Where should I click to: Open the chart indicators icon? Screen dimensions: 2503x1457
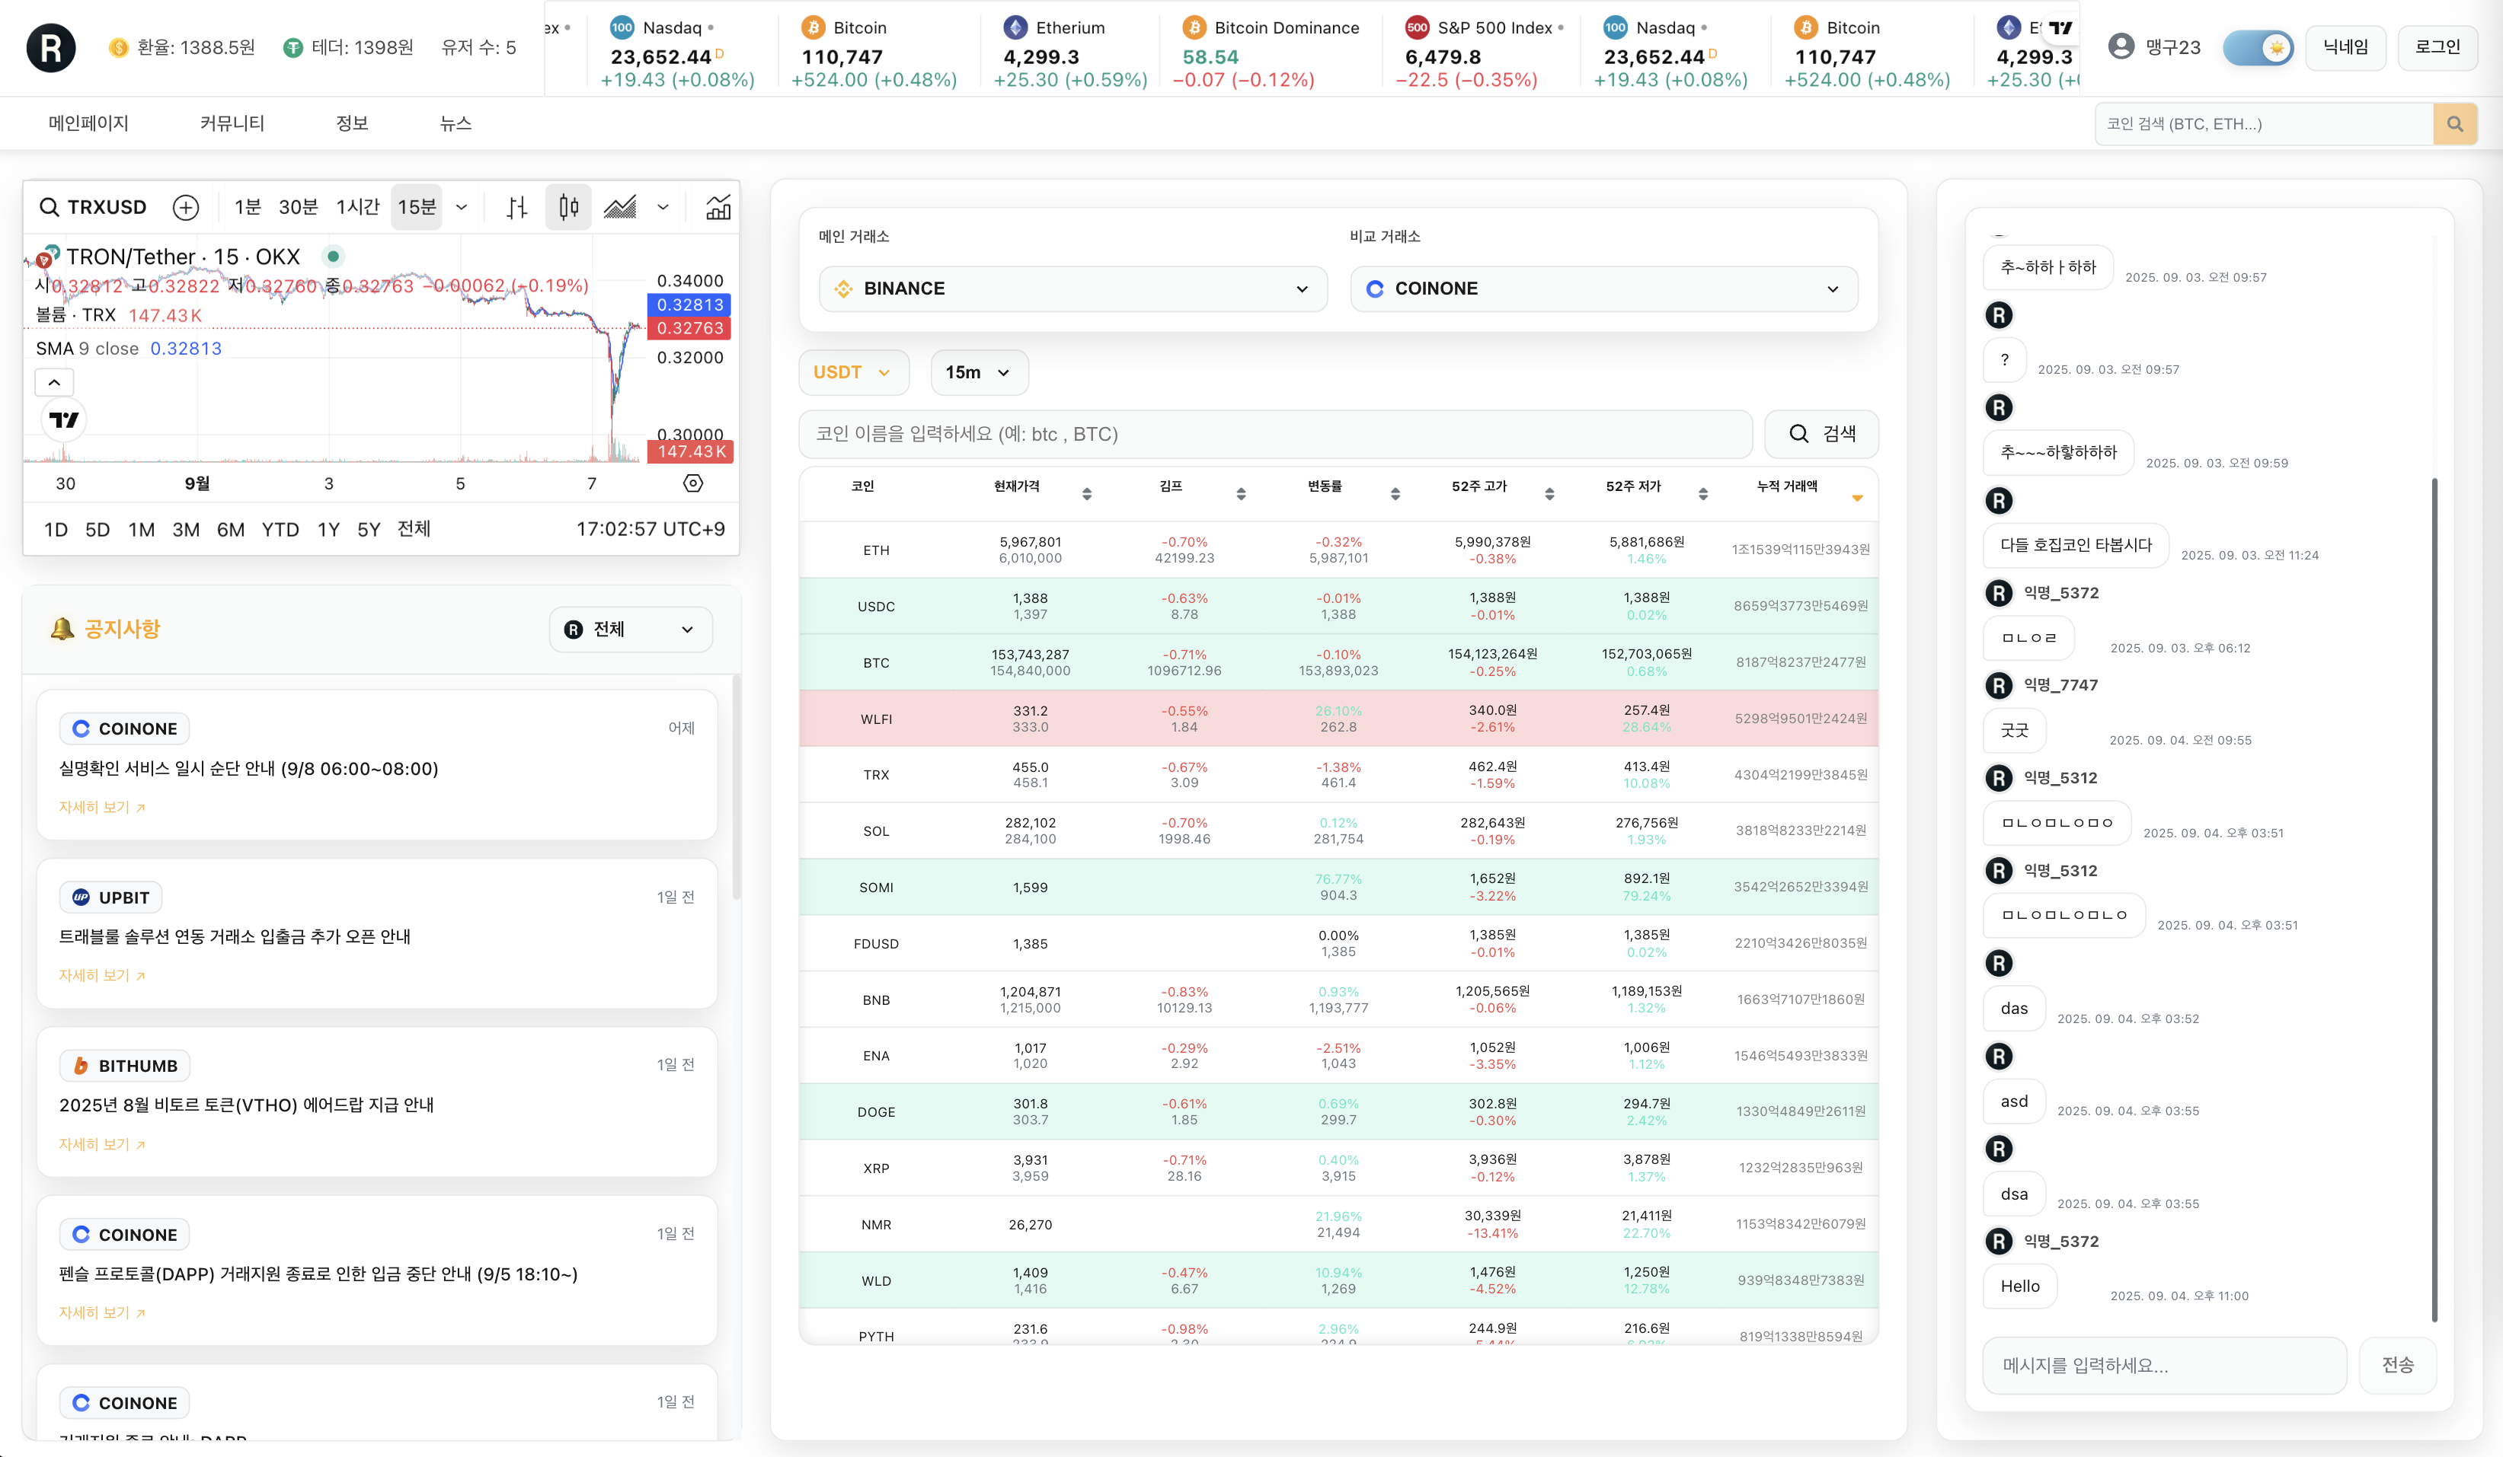pos(718,207)
